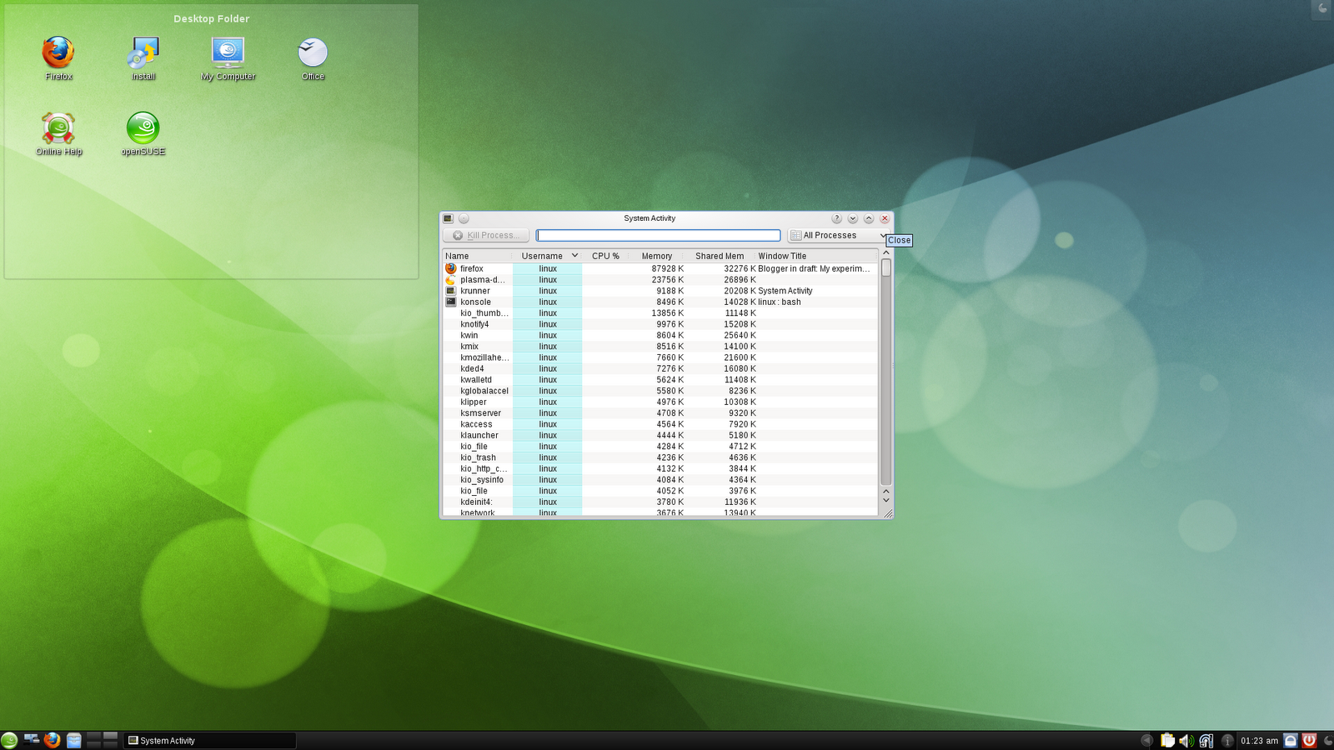Screen dimensions: 1334x750
Task: Toggle sorting on the Memory column header
Action: [658, 256]
